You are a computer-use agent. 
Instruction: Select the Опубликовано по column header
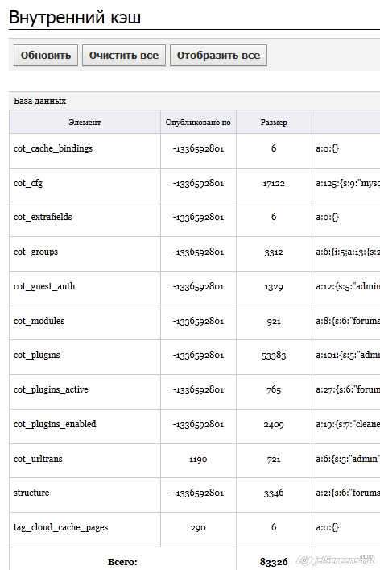(x=198, y=123)
